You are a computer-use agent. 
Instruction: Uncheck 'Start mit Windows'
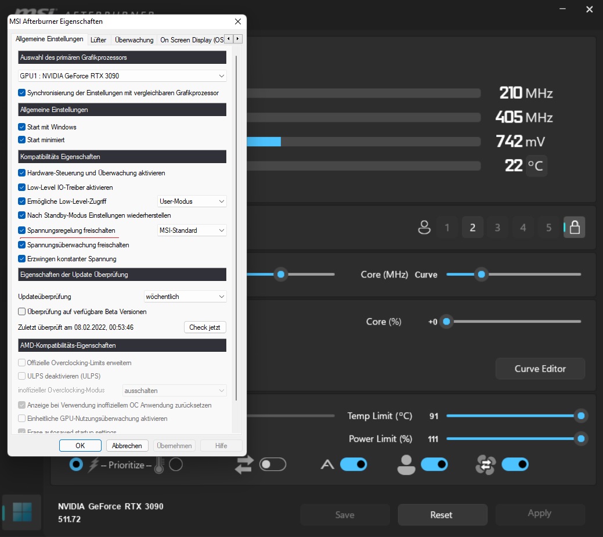click(x=22, y=127)
